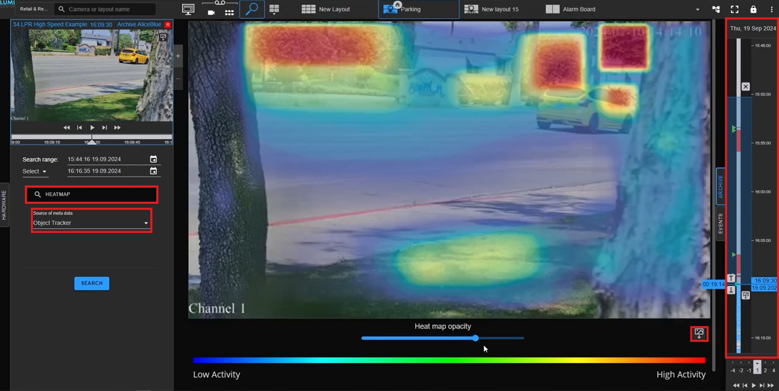779x391 pixels.
Task: Click the export frame icon below heatmap
Action: click(699, 334)
